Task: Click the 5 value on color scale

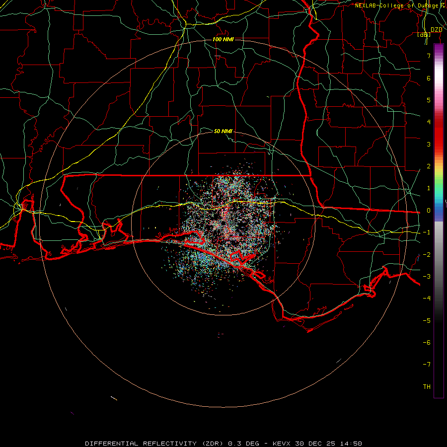Action: (x=429, y=100)
